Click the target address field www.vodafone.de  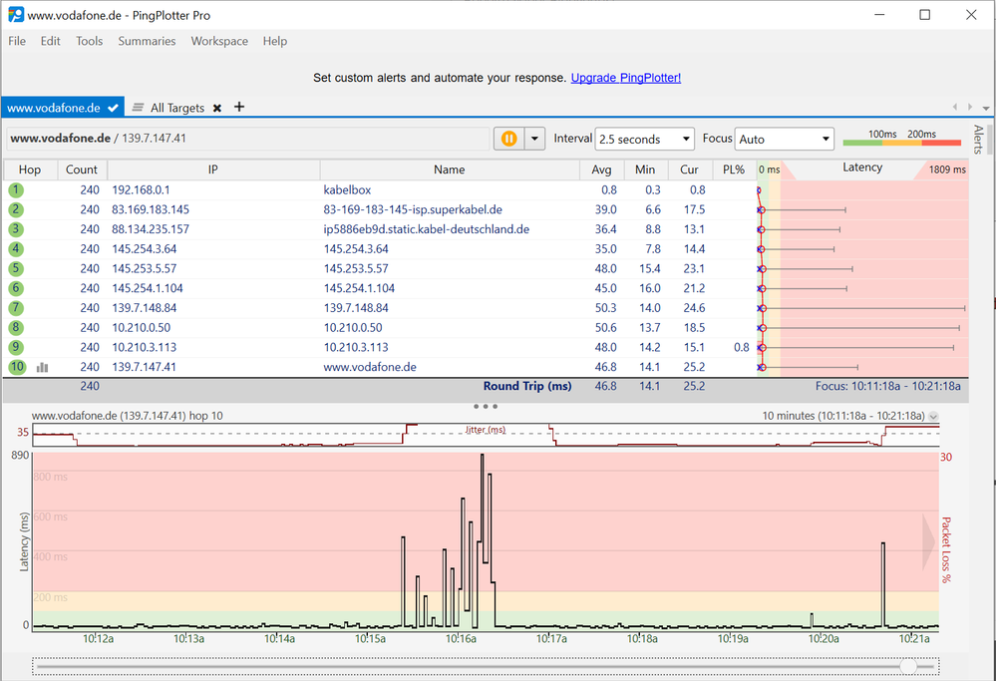(248, 139)
